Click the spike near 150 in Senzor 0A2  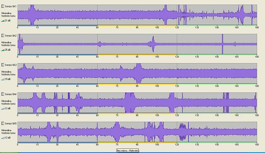222,44
